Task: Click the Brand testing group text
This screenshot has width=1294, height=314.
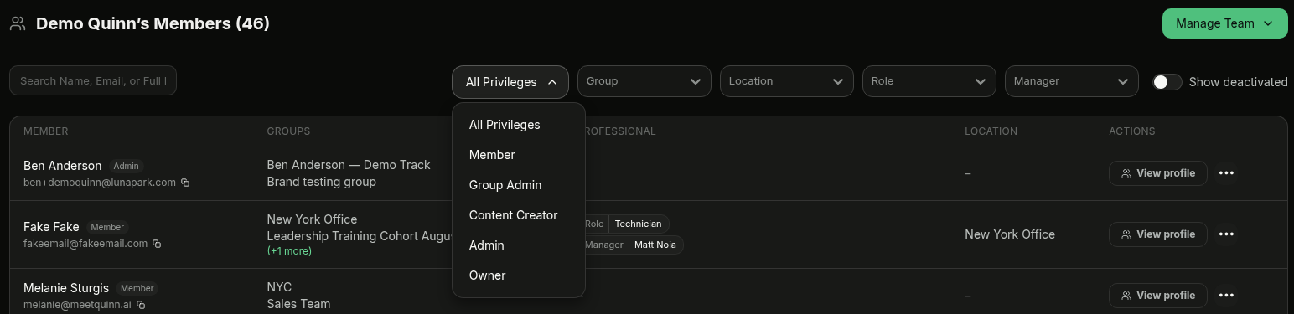Action: 321,182
